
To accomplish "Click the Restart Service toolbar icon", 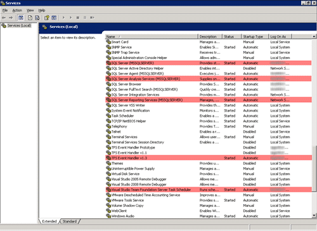I will click(x=92, y=18).
